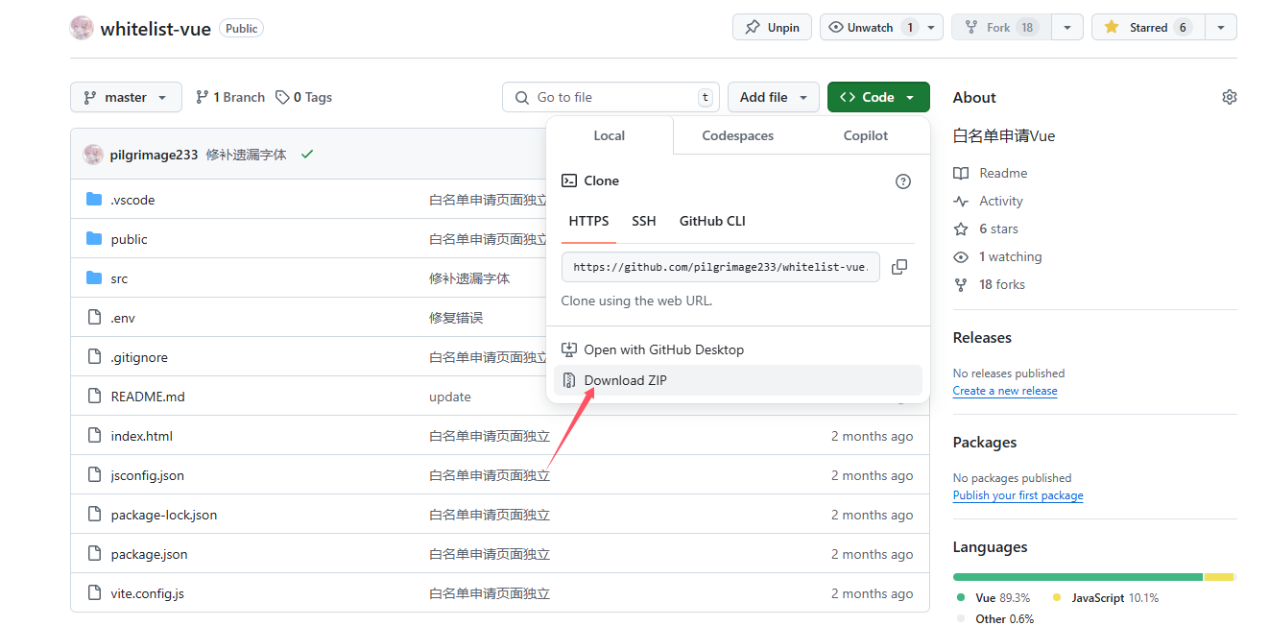Viewport: 1269px width, 626px height.
Task: Open the src folder link
Action: (119, 278)
